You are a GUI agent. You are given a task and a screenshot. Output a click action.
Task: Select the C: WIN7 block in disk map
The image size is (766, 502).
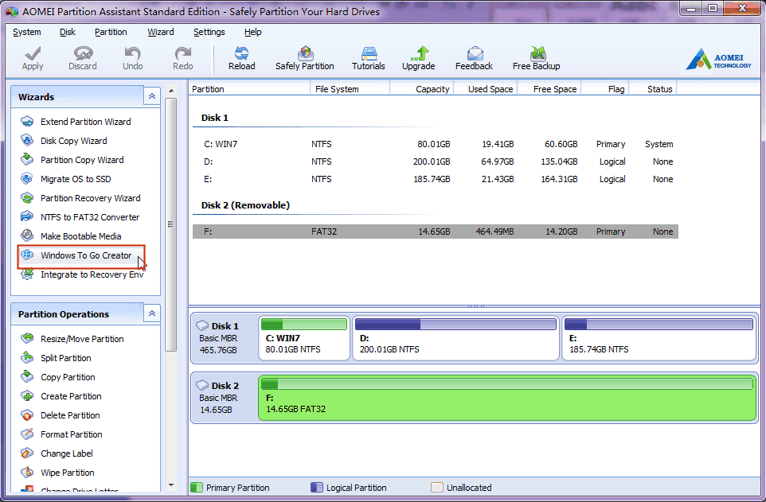point(304,338)
